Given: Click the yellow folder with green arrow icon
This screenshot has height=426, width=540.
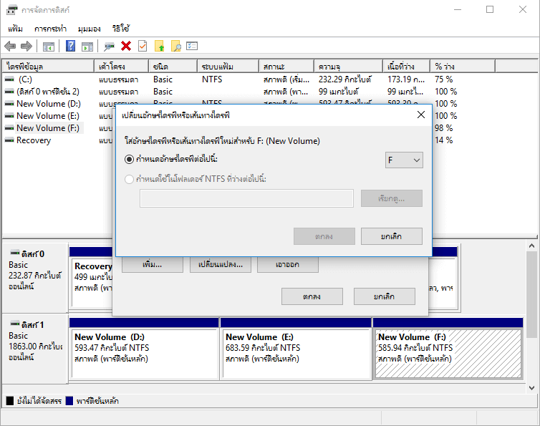Looking at the screenshot, I should (x=160, y=47).
